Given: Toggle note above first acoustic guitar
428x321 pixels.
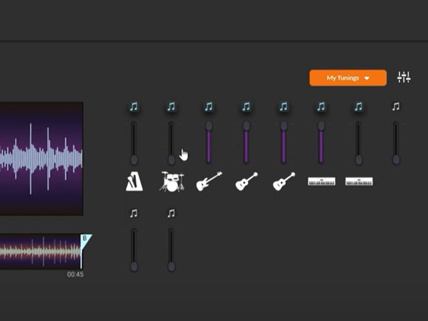Looking at the screenshot, I should point(246,106).
